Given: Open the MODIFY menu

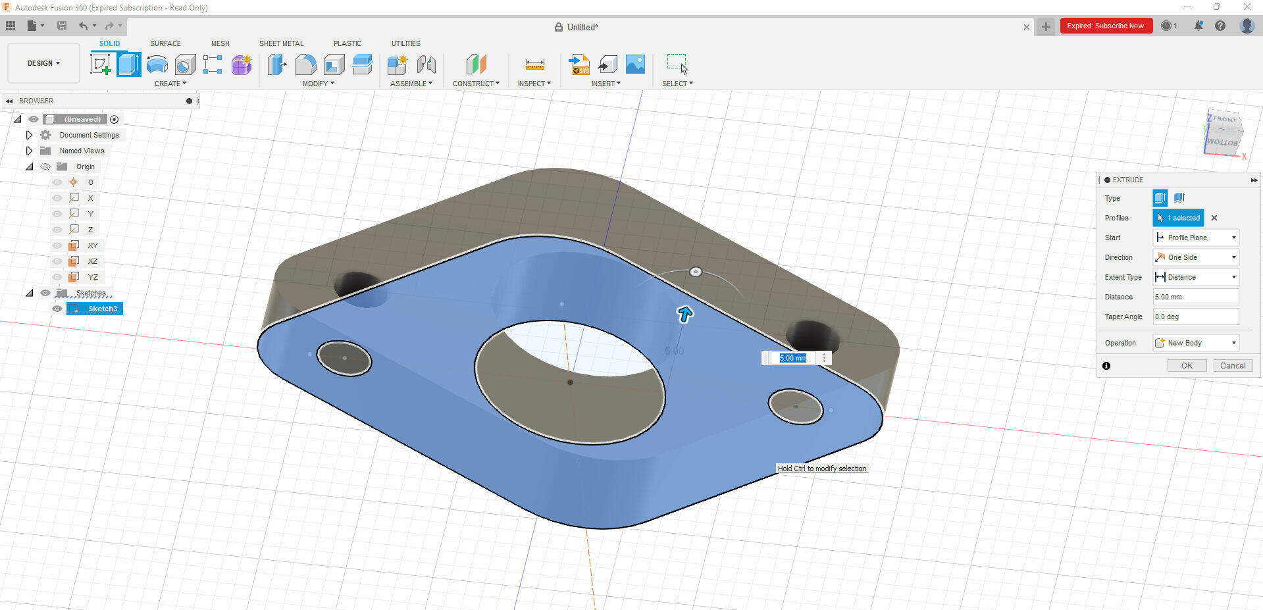Looking at the screenshot, I should [x=319, y=84].
